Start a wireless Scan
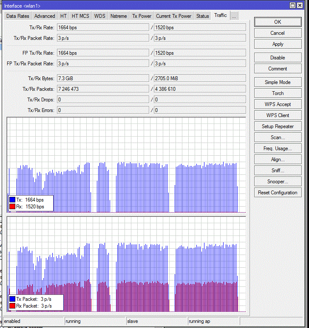This screenshot has width=309, height=328. pos(278,137)
